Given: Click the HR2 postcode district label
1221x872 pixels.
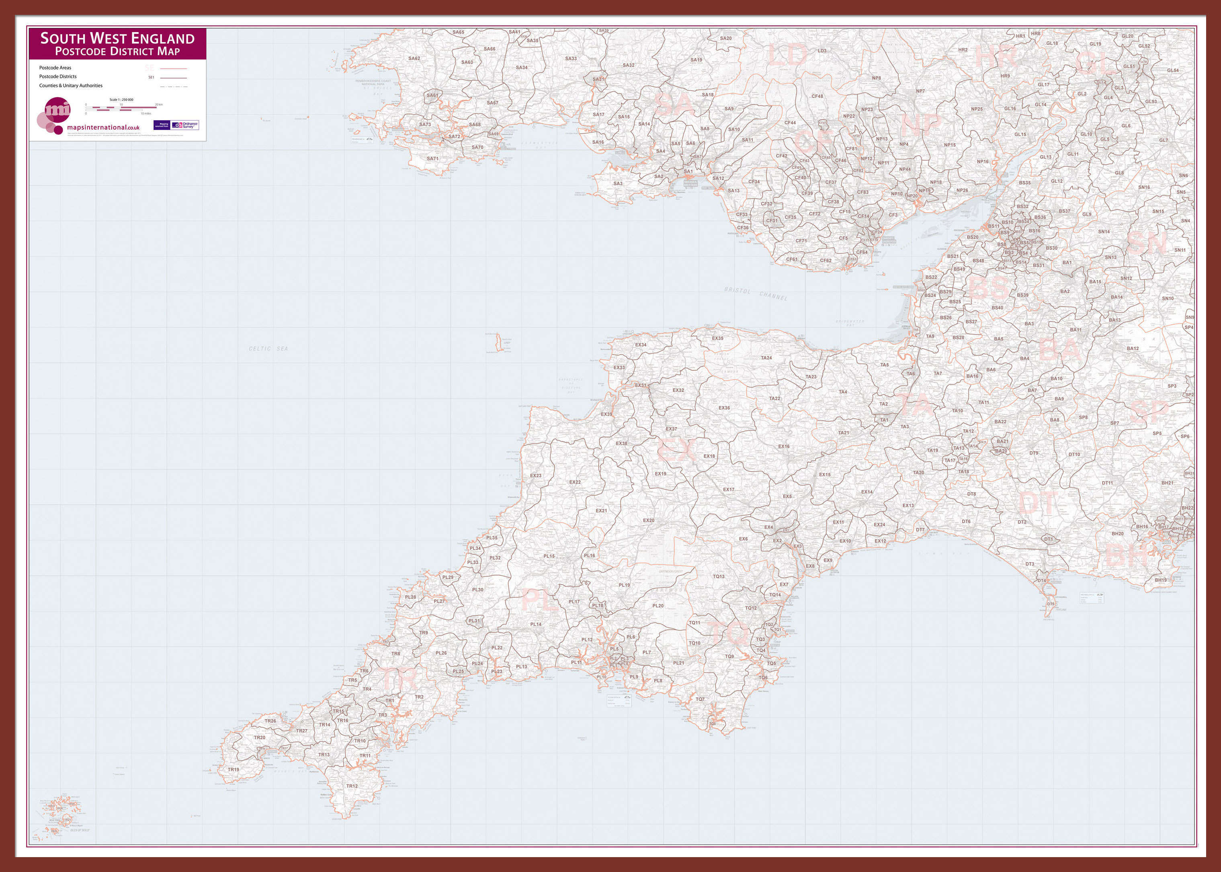Looking at the screenshot, I should (x=963, y=49).
